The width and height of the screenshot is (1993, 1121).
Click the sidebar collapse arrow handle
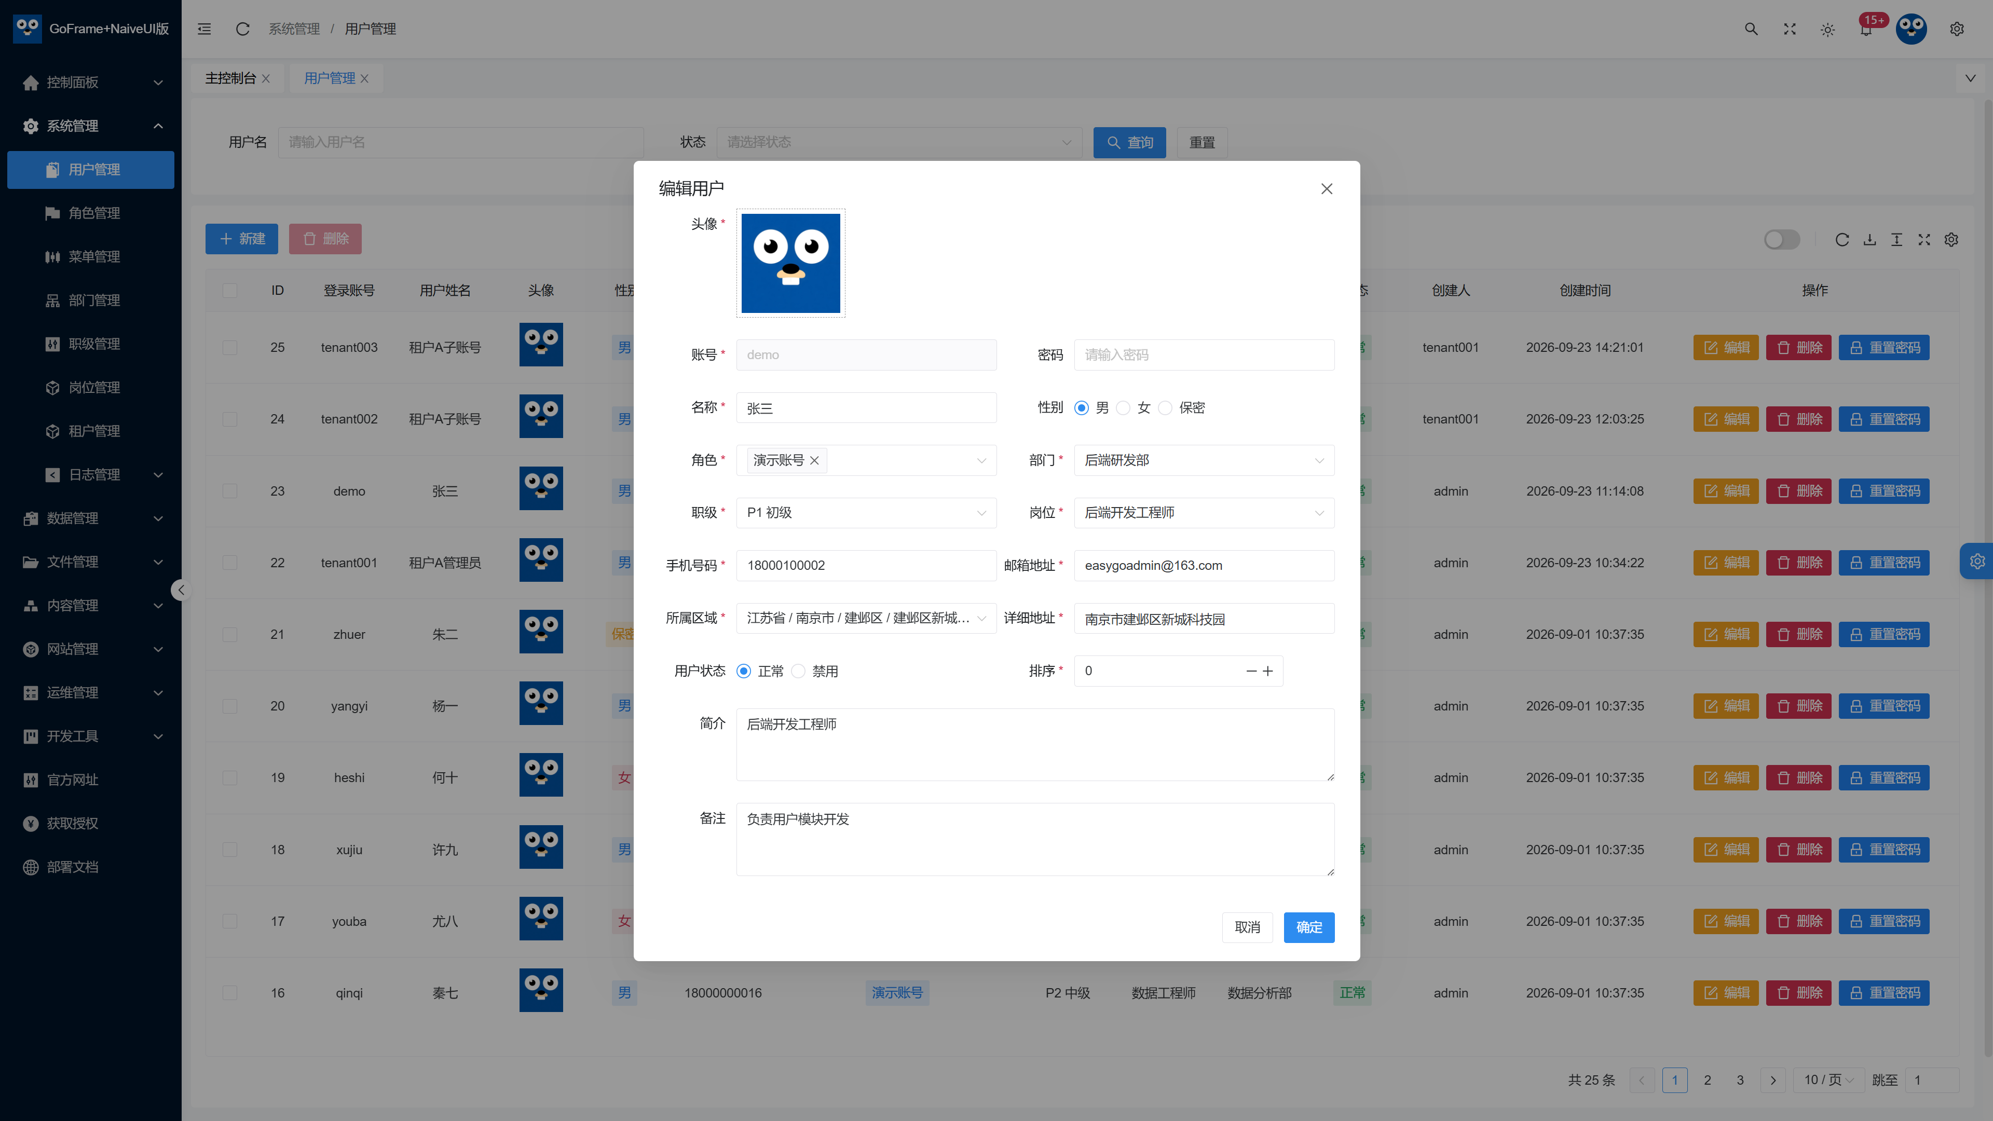coord(181,590)
